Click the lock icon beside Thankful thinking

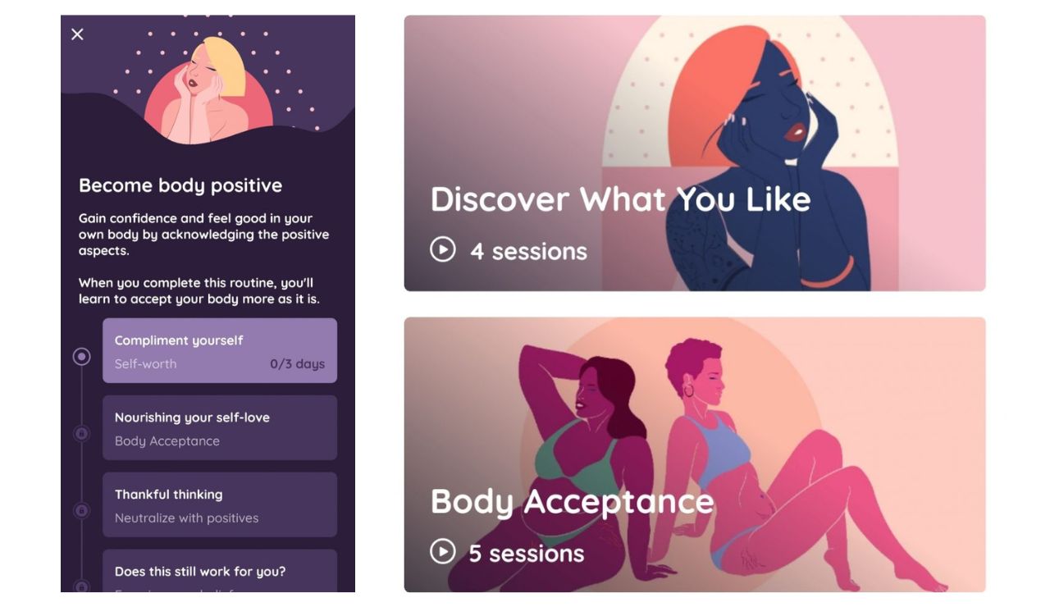click(81, 510)
